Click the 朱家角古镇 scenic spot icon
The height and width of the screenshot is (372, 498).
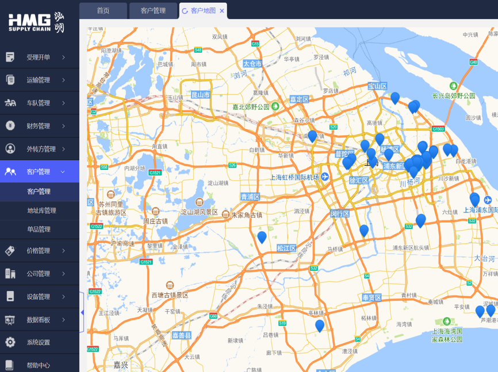click(x=225, y=214)
